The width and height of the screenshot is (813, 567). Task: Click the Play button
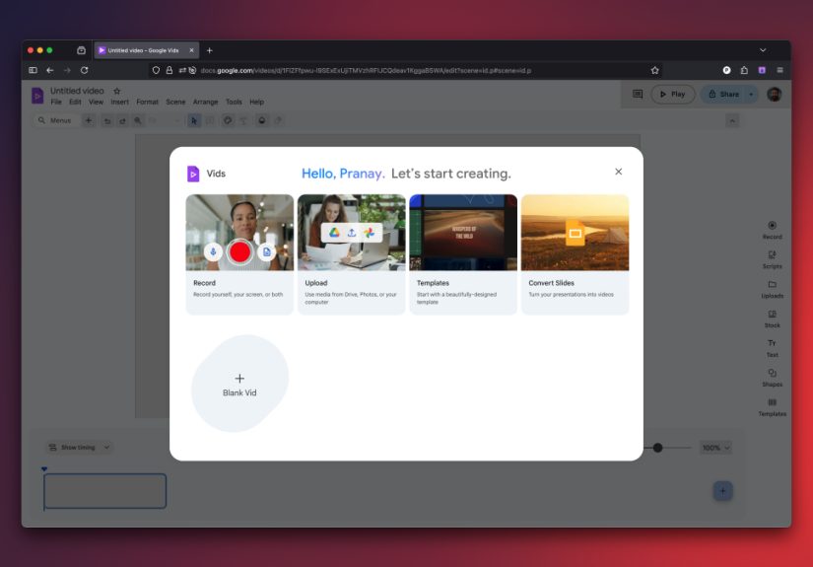[x=672, y=94]
